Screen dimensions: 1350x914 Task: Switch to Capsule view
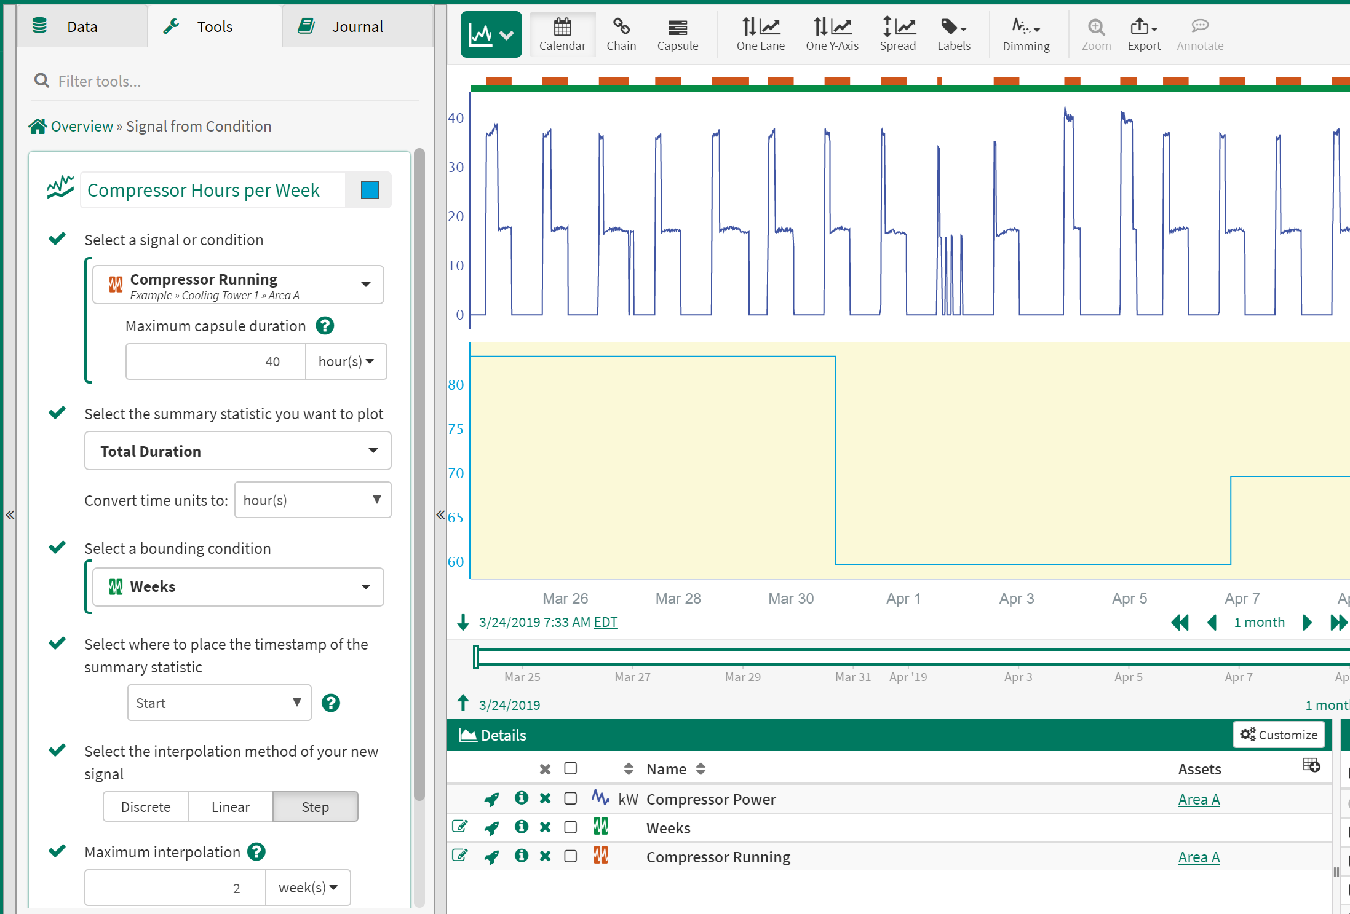point(677,34)
